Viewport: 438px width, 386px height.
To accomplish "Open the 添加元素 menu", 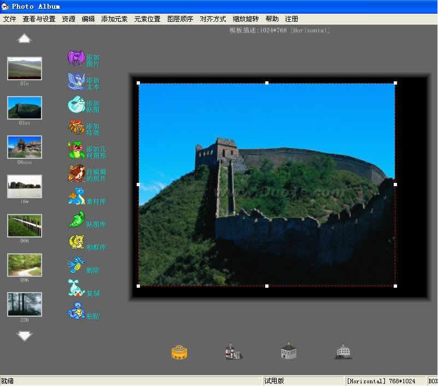I will pyautogui.click(x=114, y=19).
